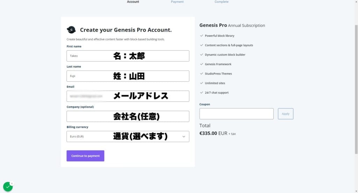Focus the Company (optional) field
The width and height of the screenshot is (358, 193).
pyautogui.click(x=128, y=116)
